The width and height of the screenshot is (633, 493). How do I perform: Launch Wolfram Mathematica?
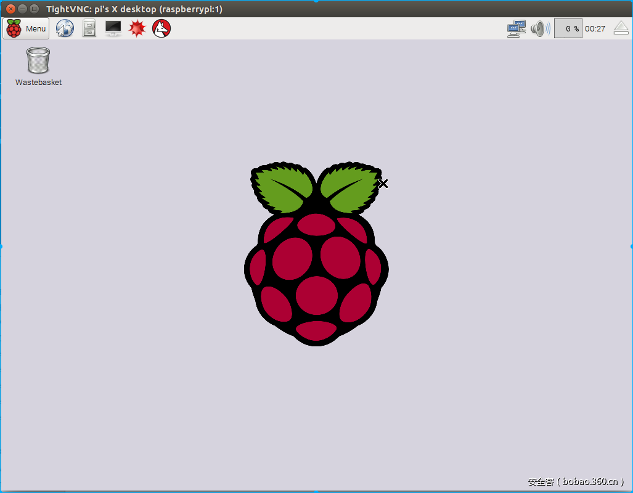pyautogui.click(x=137, y=28)
